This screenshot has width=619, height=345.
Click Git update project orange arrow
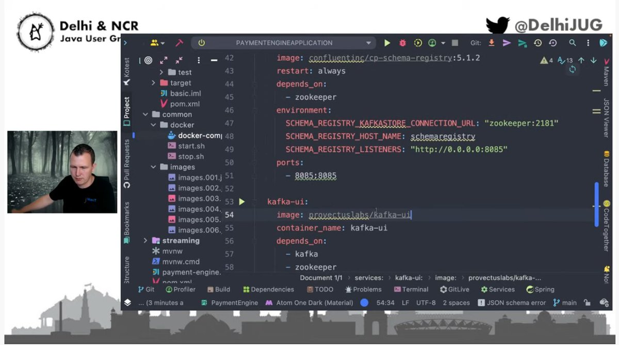pyautogui.click(x=492, y=43)
